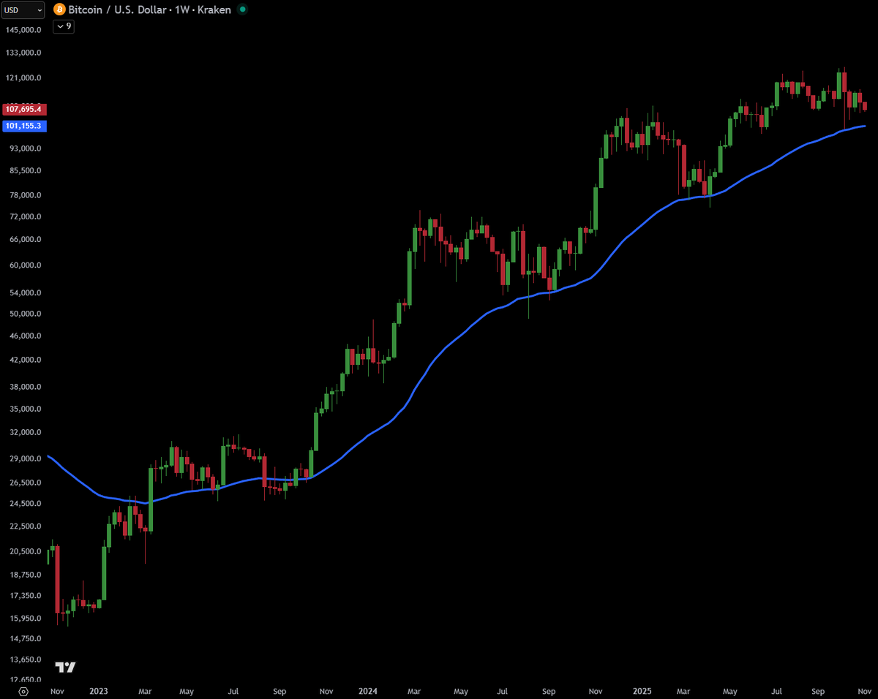This screenshot has width=878, height=699.
Task: Select the blue 101,155.3 moving average label
Action: [25, 126]
